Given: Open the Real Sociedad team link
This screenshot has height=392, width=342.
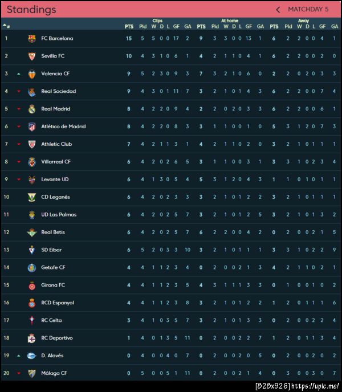Looking at the screenshot, I should tap(58, 91).
